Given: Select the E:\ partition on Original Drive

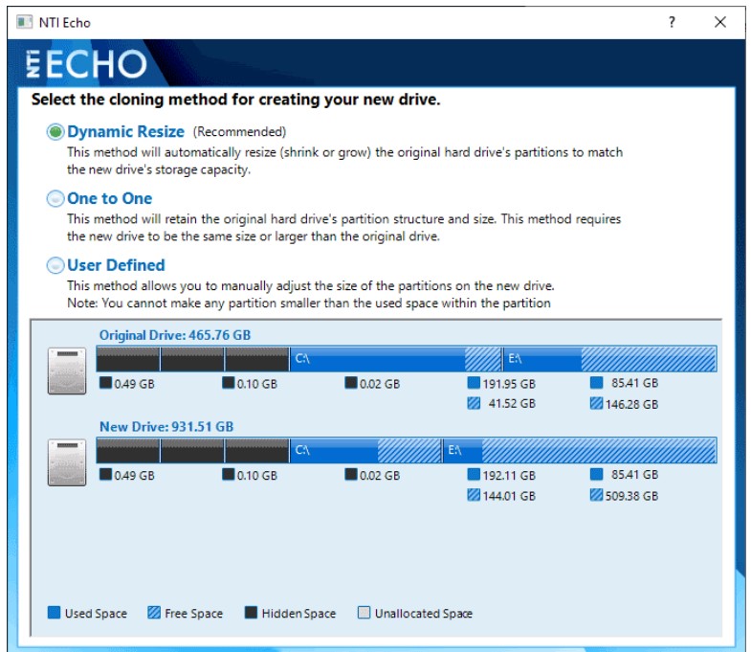Looking at the screenshot, I should pos(609,359).
